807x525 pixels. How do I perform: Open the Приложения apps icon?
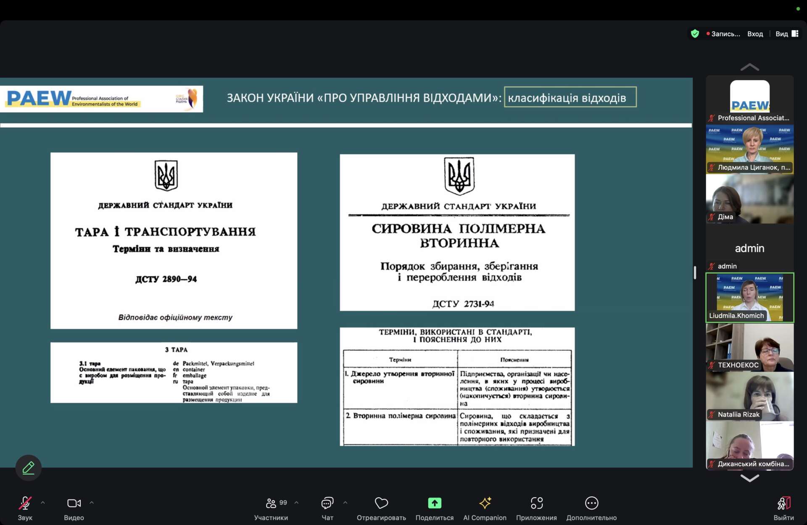pyautogui.click(x=536, y=503)
